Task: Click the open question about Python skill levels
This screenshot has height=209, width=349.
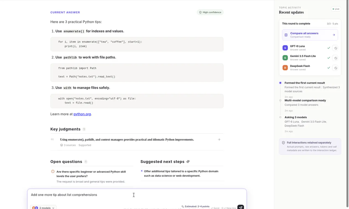Action: pyautogui.click(x=92, y=177)
